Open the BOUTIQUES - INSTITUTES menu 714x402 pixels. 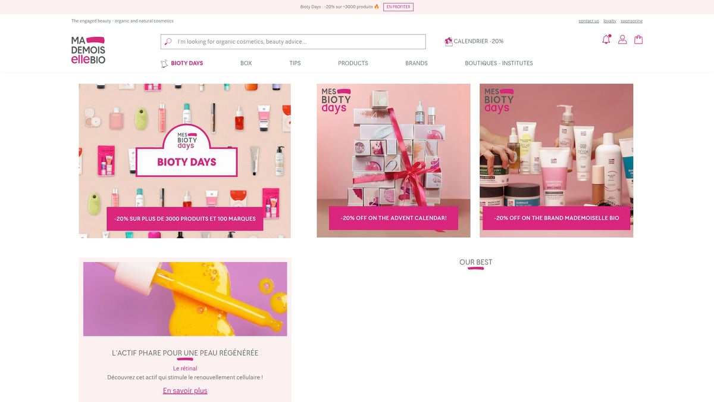tap(499, 63)
